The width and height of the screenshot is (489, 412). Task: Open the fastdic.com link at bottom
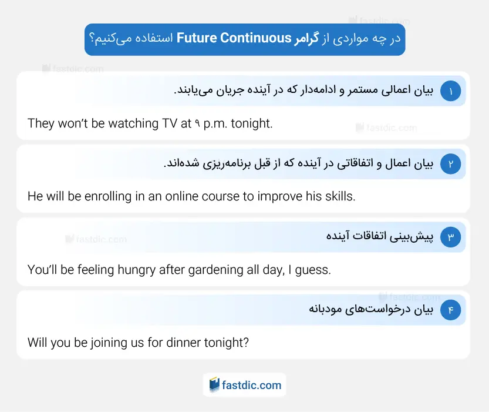pyautogui.click(x=251, y=385)
